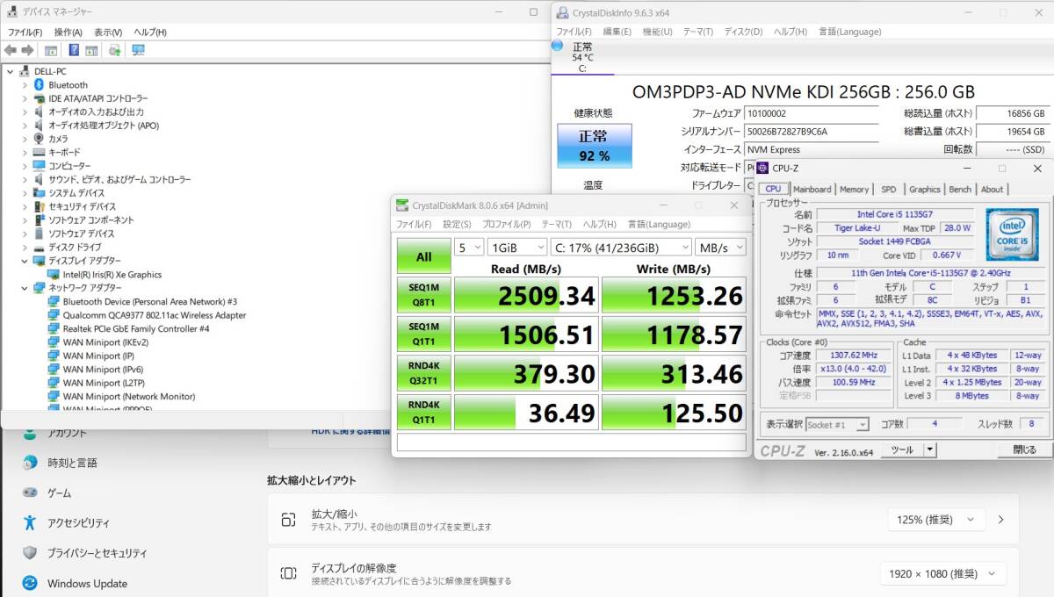1054x597 pixels.
Task: Click the CPU-Z title bar app icon
Action: pos(762,168)
